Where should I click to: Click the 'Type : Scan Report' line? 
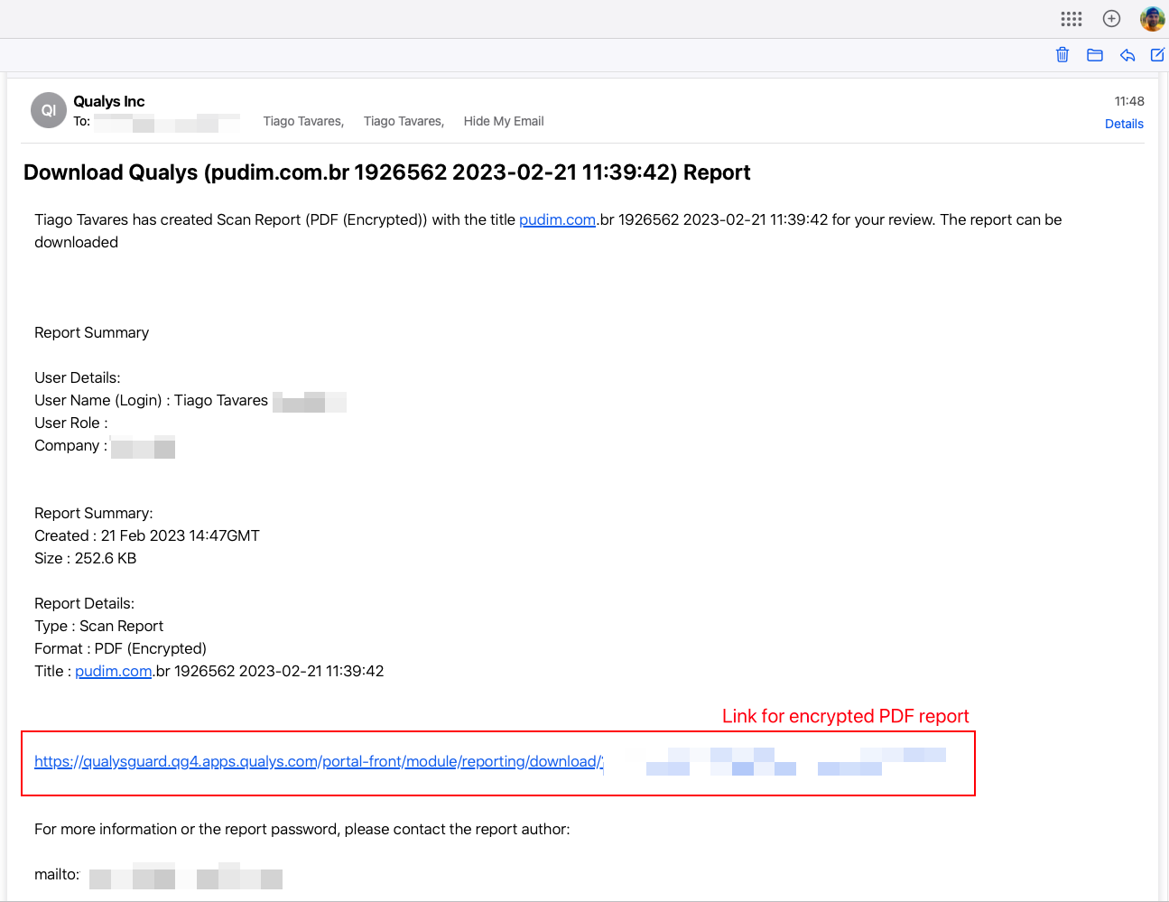pos(99,626)
